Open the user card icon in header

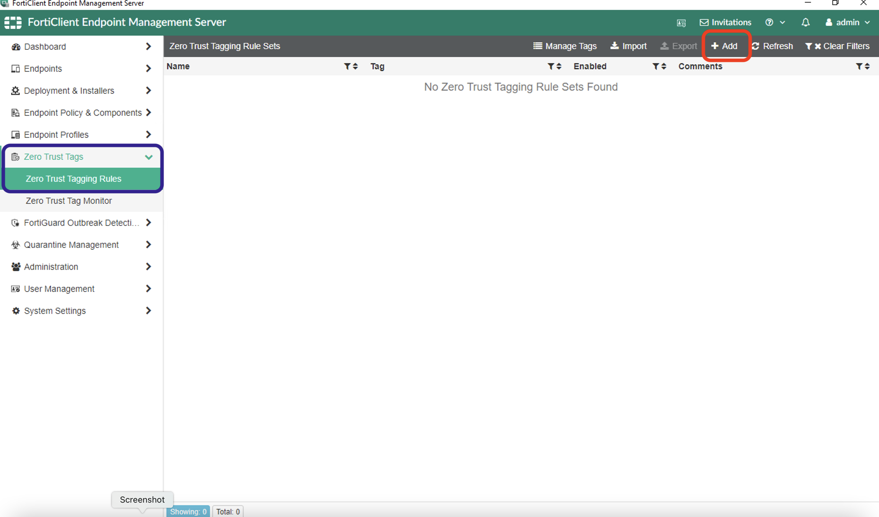coord(681,23)
